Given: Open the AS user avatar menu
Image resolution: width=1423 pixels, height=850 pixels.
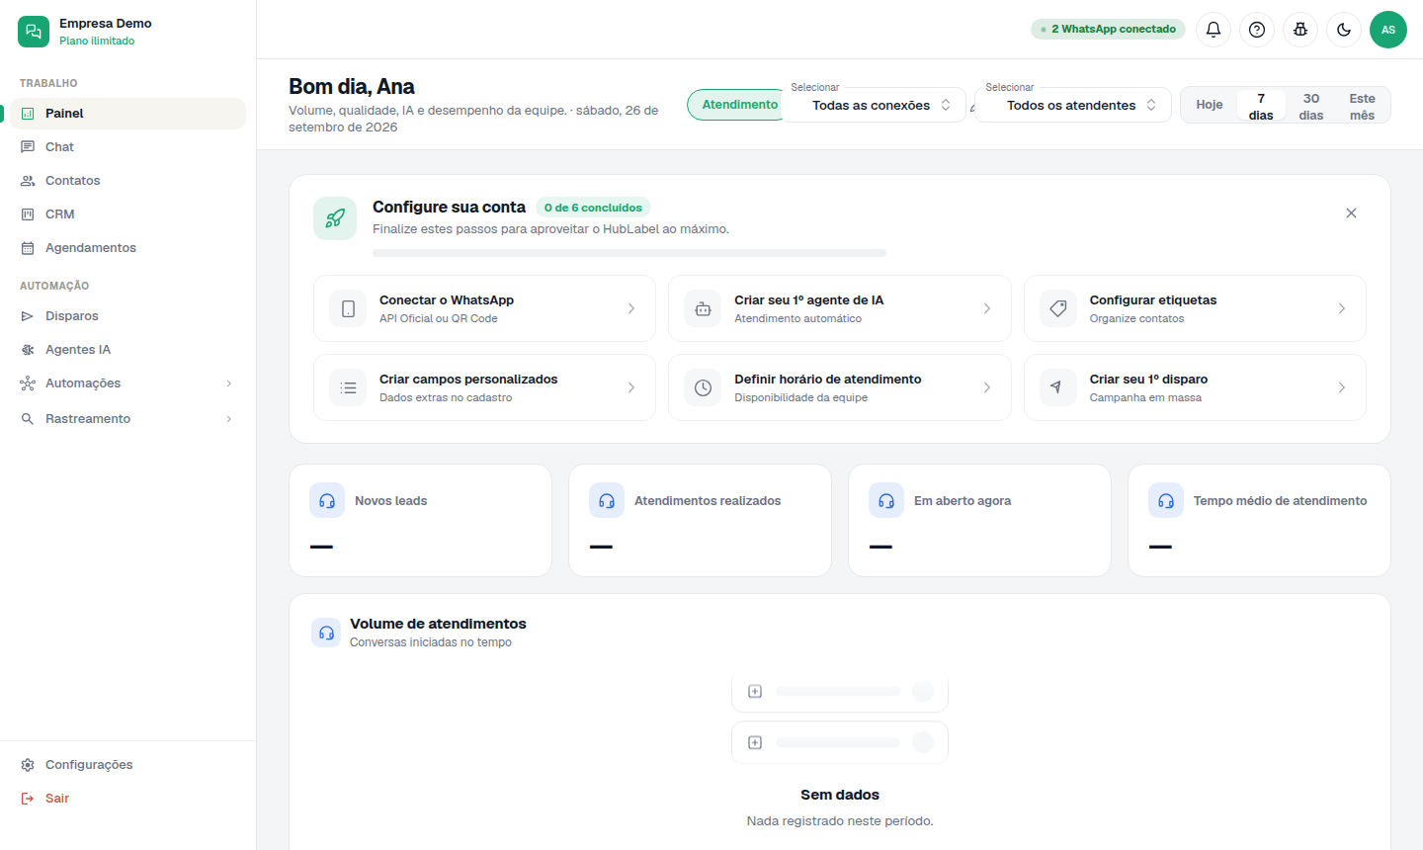Looking at the screenshot, I should click(x=1388, y=30).
